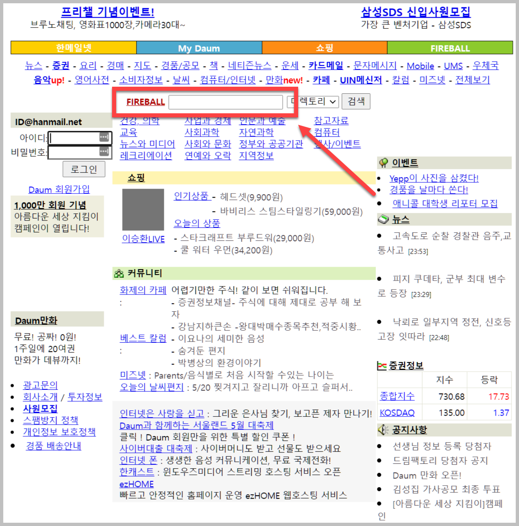Open the 문자메시지 navigation link
Image resolution: width=519 pixels, height=526 pixels.
375,65
